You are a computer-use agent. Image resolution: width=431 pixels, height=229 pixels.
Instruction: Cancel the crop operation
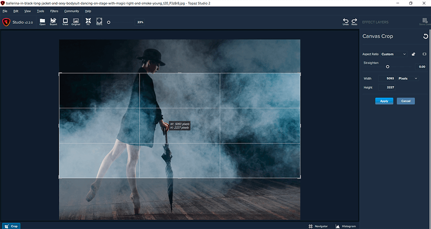point(405,101)
